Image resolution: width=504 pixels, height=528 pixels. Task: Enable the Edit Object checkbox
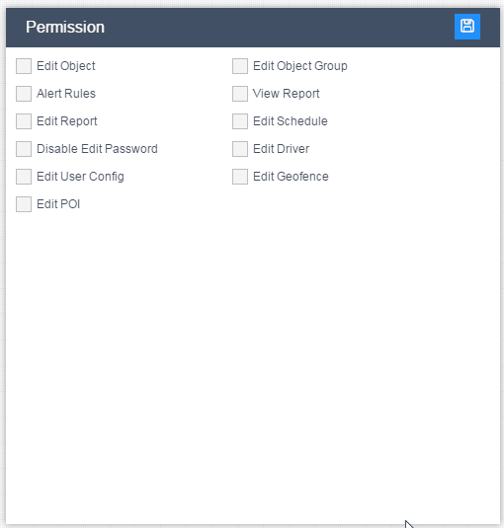point(24,66)
